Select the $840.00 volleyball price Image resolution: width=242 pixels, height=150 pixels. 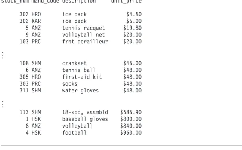(x=131, y=126)
